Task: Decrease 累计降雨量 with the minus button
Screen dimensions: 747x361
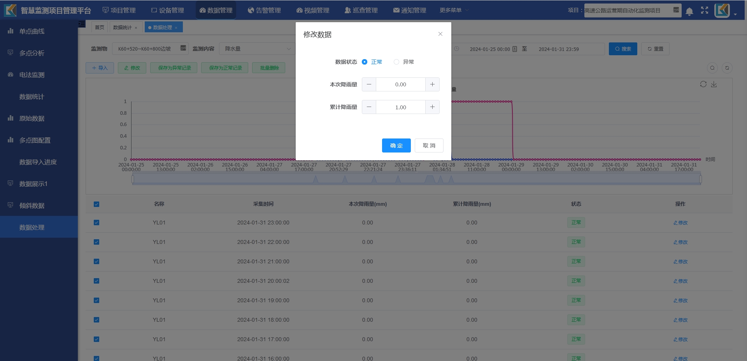Action: [x=369, y=107]
